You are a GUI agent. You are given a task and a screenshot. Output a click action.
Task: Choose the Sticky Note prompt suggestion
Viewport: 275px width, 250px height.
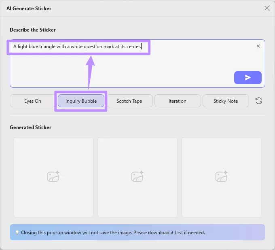coord(226,101)
